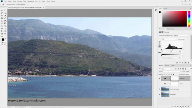Hide the Warstwa 1 kopia layer

coord(159,89)
